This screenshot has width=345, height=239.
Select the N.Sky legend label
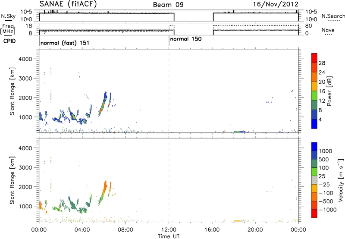click(x=8, y=16)
